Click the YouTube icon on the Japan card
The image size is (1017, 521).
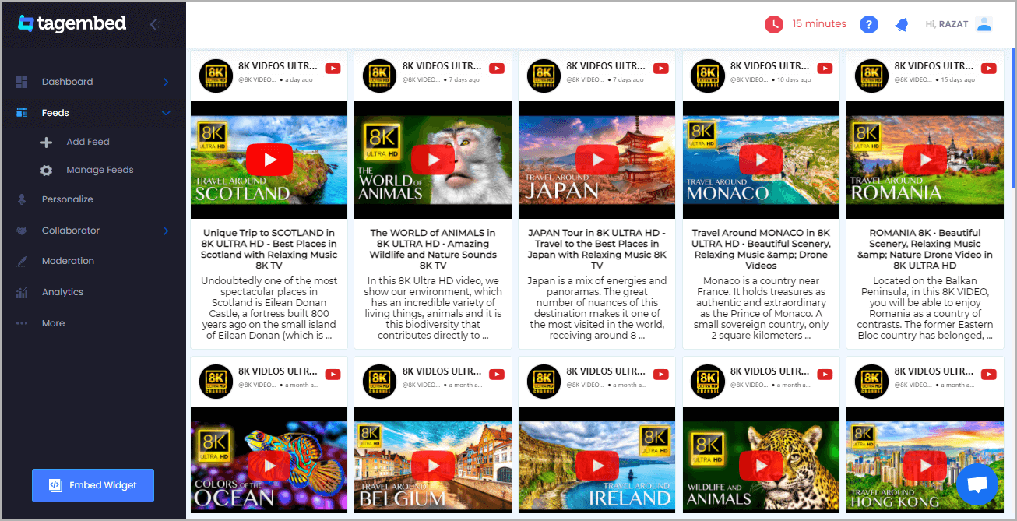661,69
